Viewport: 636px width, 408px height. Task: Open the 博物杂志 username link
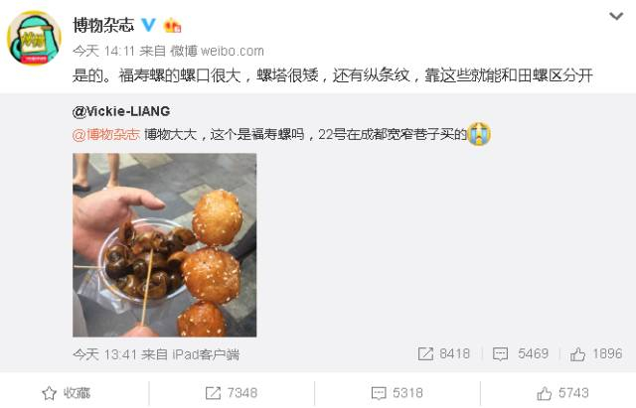coord(103,25)
